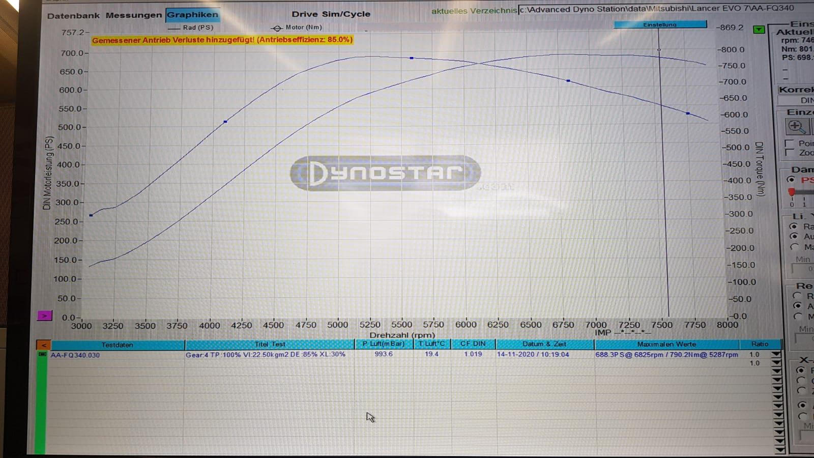The height and width of the screenshot is (458, 814).
Task: Click the 993.6 air pressure cell
Action: 384,354
